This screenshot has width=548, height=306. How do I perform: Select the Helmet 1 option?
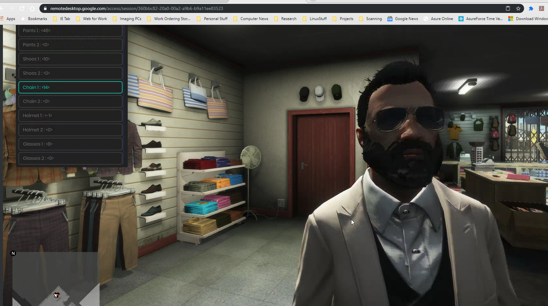70,115
